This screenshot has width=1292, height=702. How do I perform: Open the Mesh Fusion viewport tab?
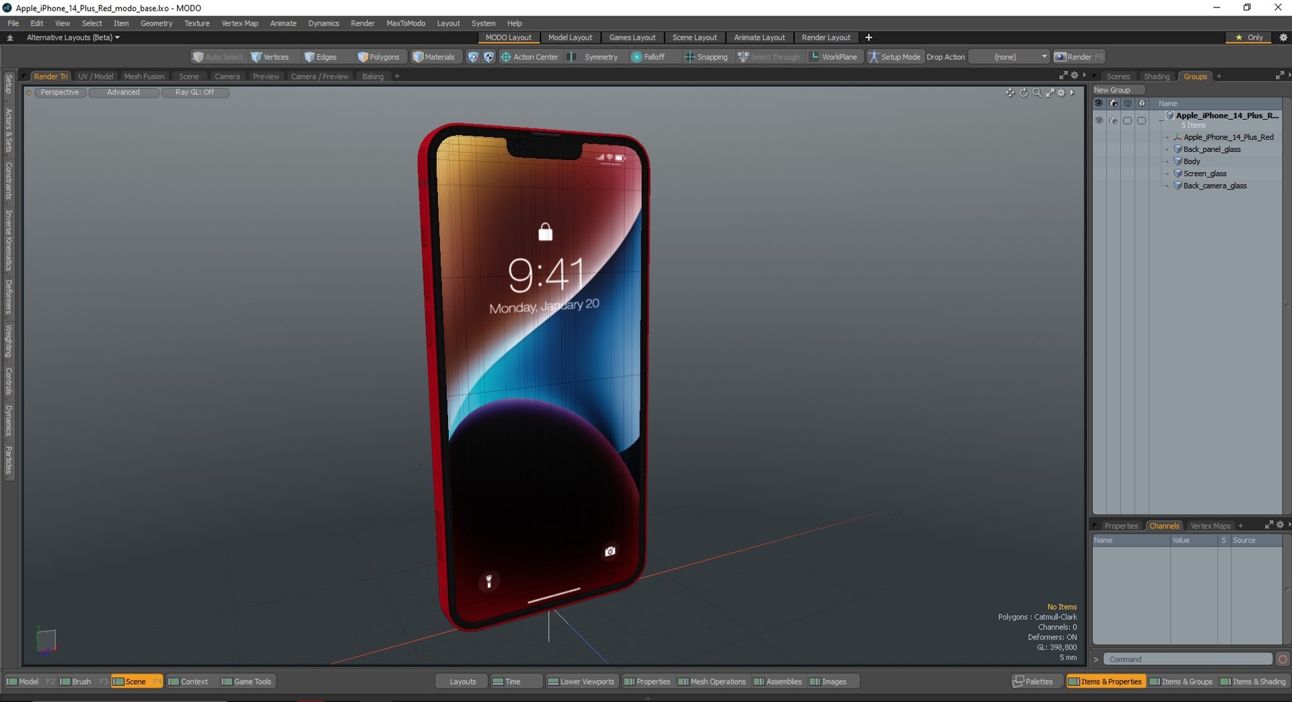click(x=144, y=77)
